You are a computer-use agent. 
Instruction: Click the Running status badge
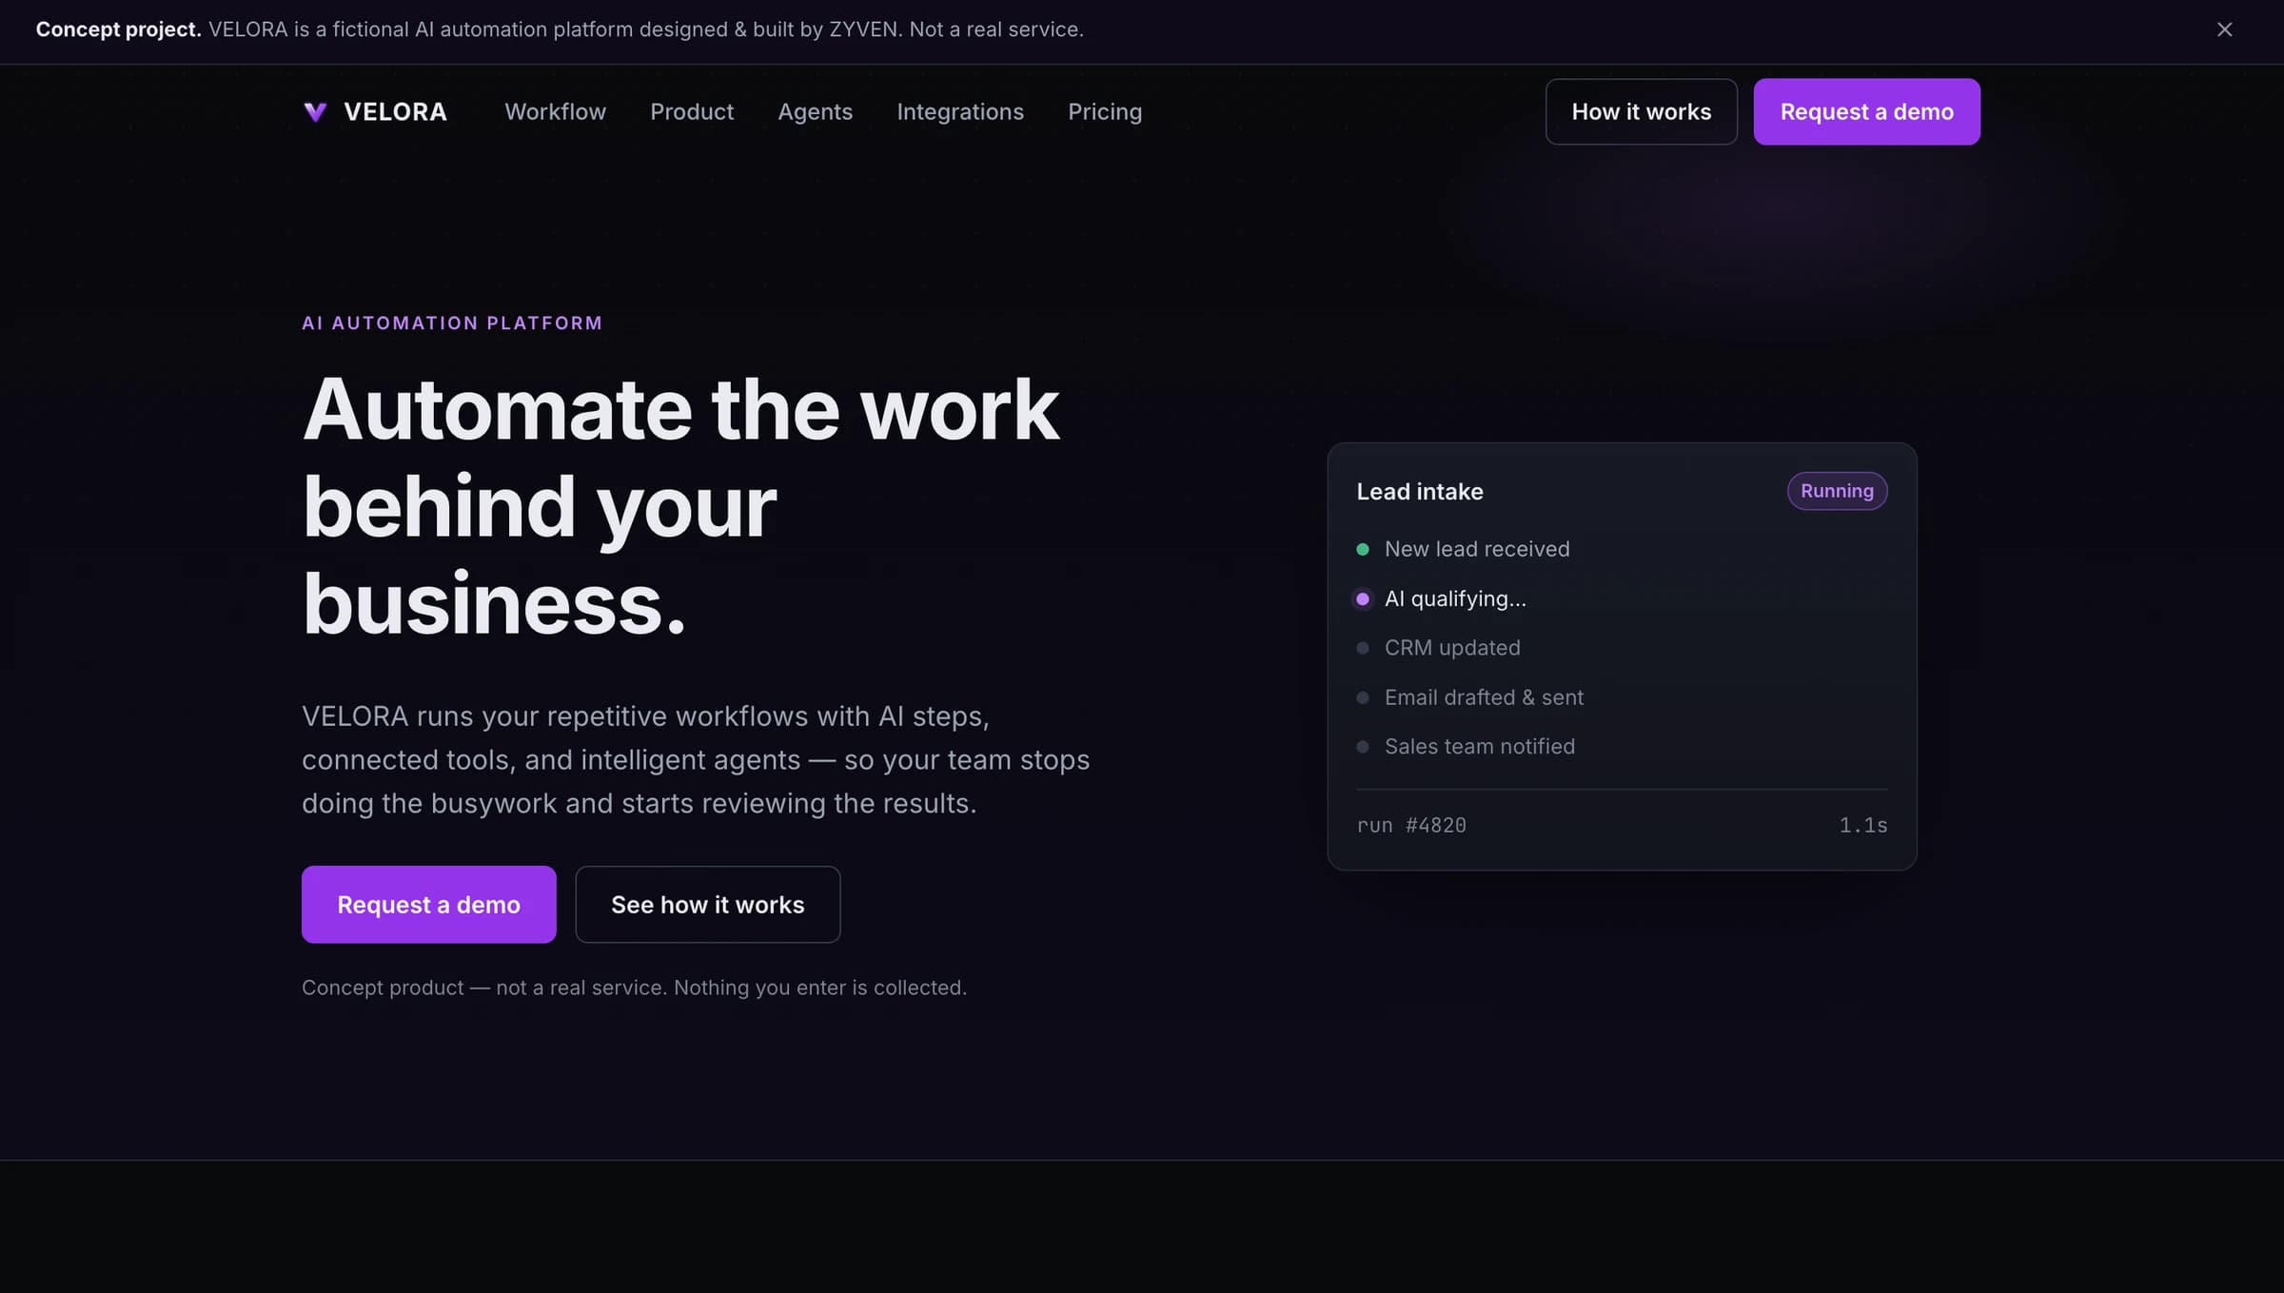point(1837,491)
